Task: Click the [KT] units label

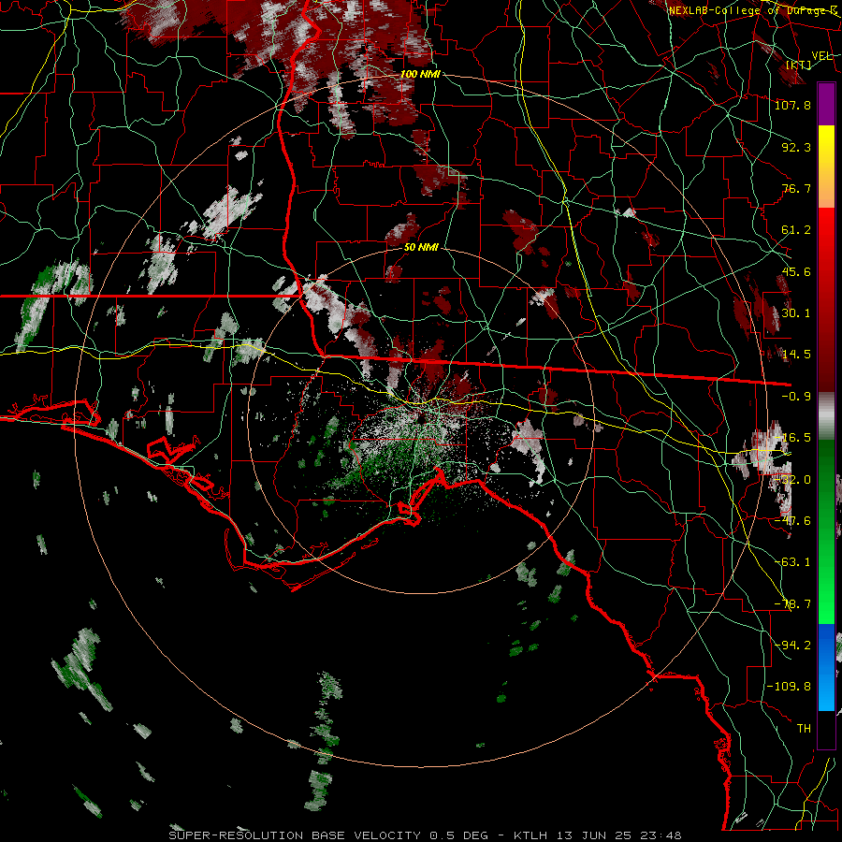Action: [x=799, y=65]
